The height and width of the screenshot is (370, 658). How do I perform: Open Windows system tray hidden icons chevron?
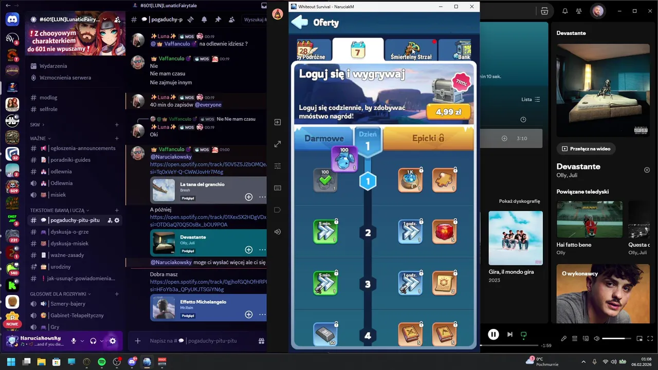pos(583,362)
